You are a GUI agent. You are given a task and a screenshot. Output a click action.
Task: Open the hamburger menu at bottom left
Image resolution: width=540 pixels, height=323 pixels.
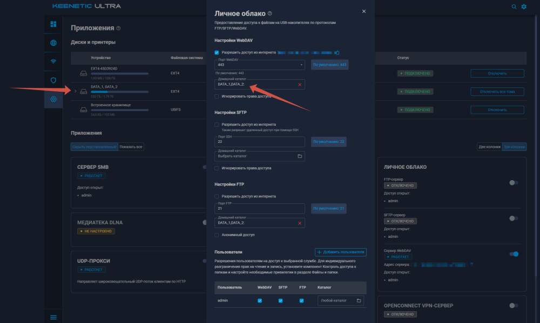click(53, 317)
